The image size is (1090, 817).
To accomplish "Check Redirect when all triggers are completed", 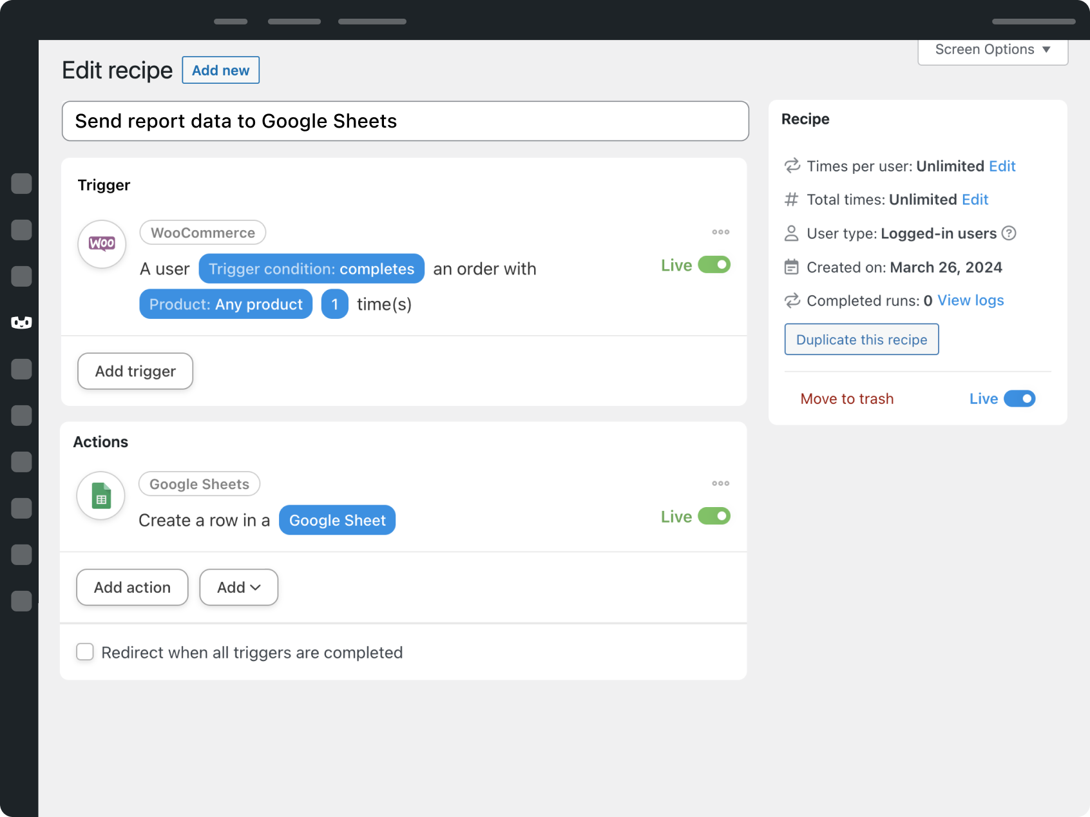I will (85, 652).
